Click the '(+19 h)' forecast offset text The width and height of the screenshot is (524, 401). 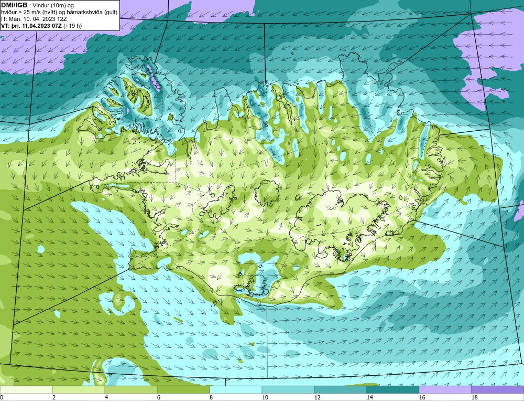72,25
